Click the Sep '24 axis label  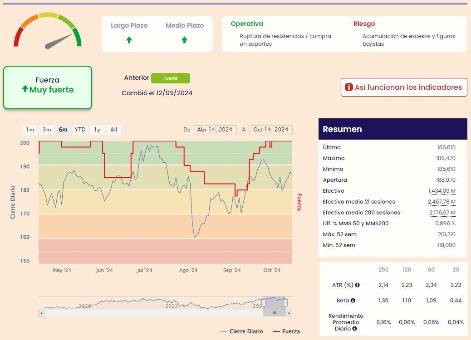[231, 270]
